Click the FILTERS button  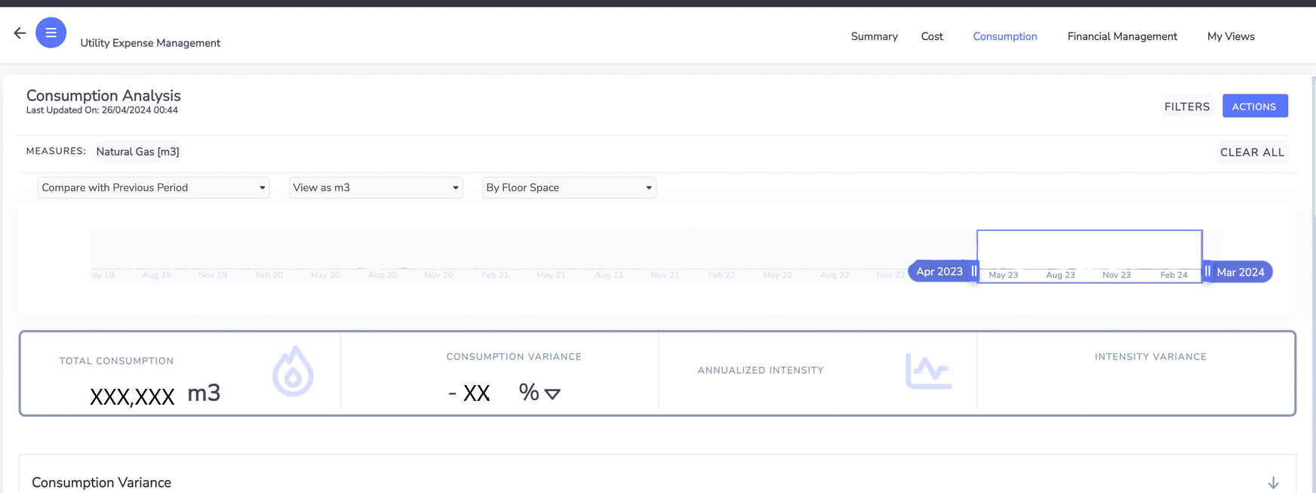tap(1186, 106)
